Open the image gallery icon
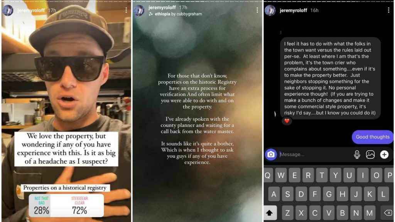 pyautogui.click(x=370, y=154)
